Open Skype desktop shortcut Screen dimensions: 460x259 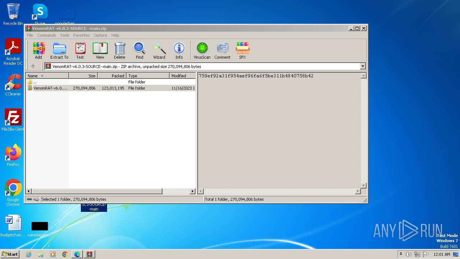coord(40,14)
